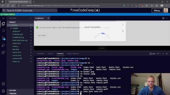The image size is (170, 95).
Task: Open the Explorer files icon in activity bar
Action: (x=3, y=24)
